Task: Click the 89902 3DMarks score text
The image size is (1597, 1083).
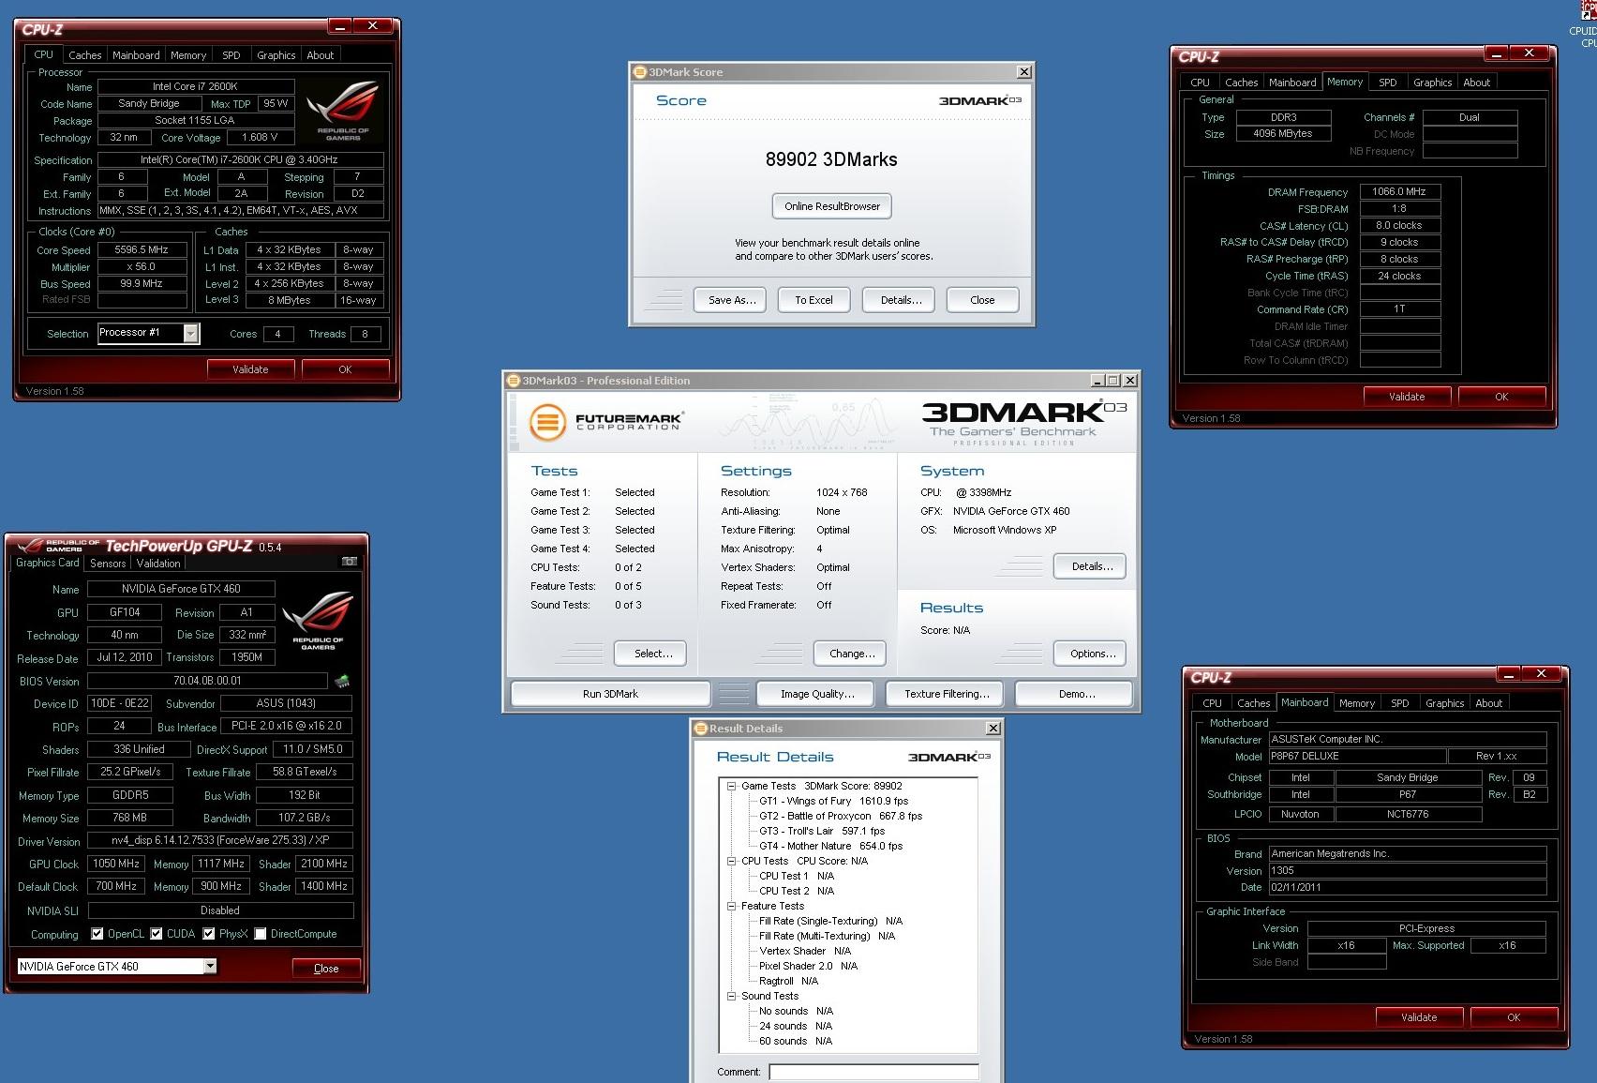Action: tap(831, 159)
